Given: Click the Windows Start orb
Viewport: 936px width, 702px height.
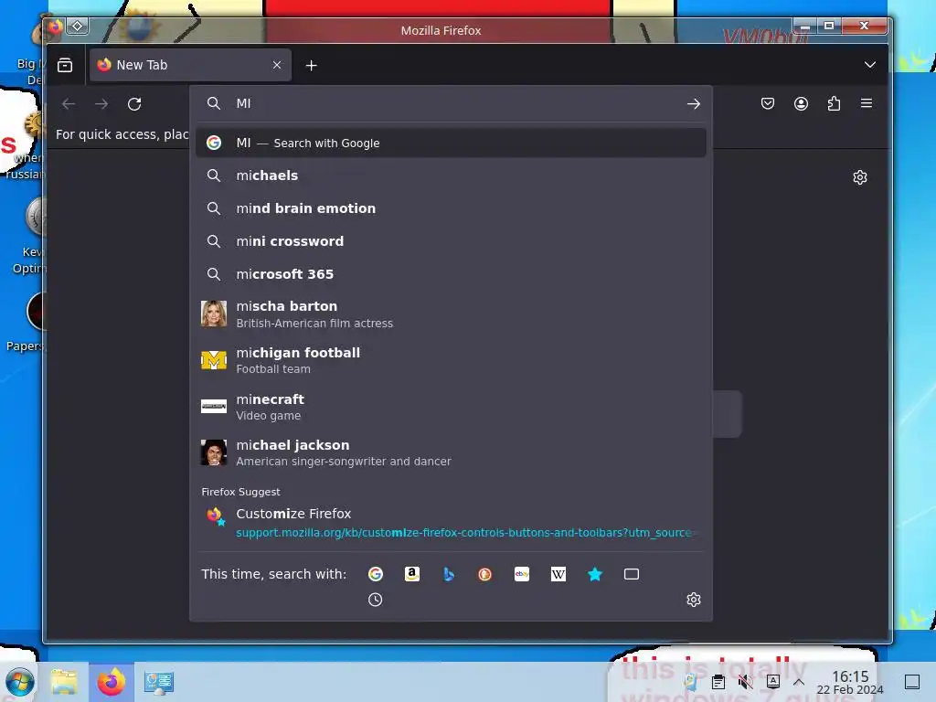Looking at the screenshot, I should pyautogui.click(x=20, y=682).
